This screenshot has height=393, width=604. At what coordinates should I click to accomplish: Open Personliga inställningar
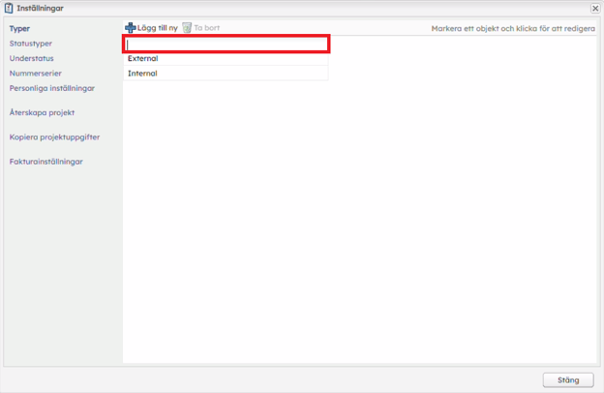pos(52,88)
